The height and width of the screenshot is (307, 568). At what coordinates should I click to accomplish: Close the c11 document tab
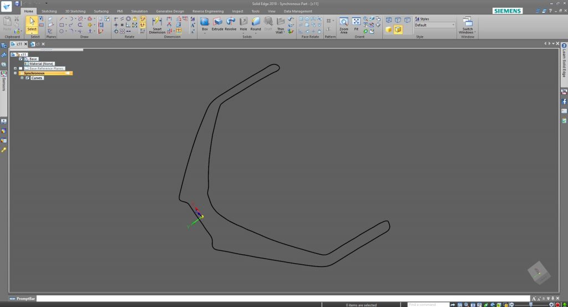26,44
